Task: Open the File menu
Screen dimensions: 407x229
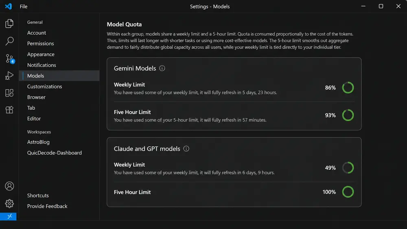Action: click(x=23, y=7)
